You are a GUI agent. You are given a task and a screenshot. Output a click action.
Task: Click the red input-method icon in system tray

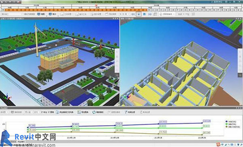(219, 145)
